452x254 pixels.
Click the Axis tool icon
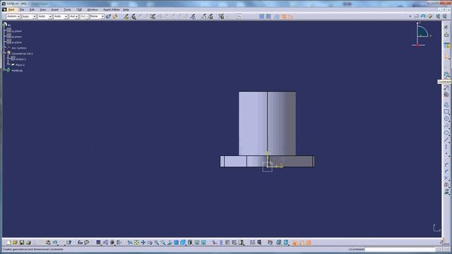446,147
